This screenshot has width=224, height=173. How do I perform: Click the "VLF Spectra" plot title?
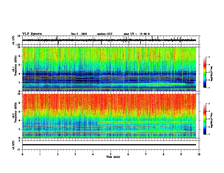(x=32, y=34)
